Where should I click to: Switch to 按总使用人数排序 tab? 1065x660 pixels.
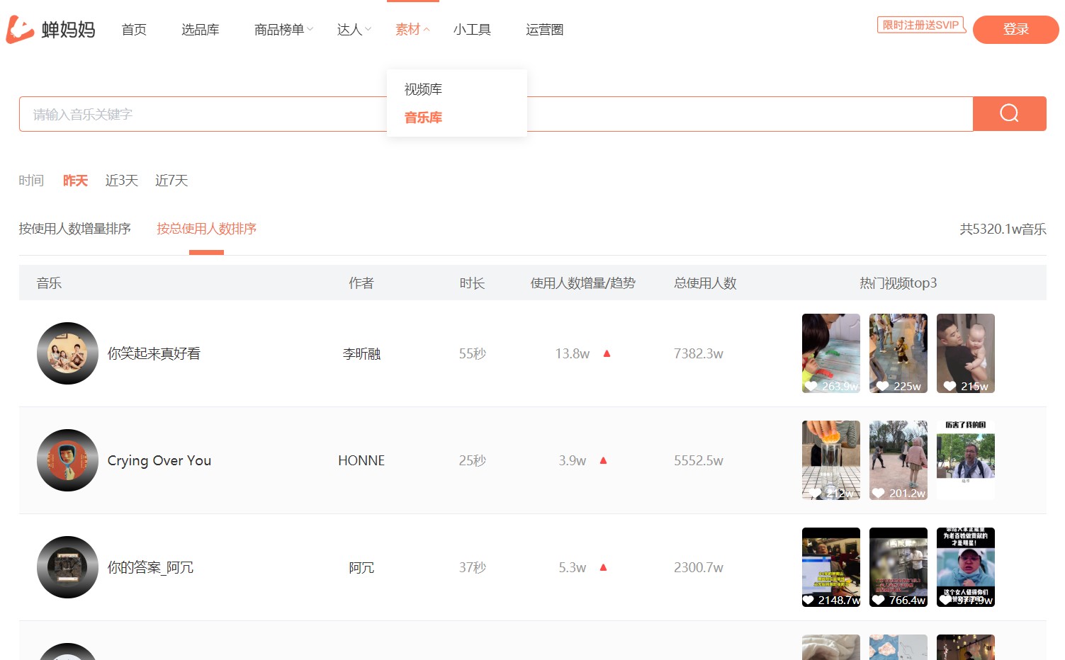click(206, 229)
